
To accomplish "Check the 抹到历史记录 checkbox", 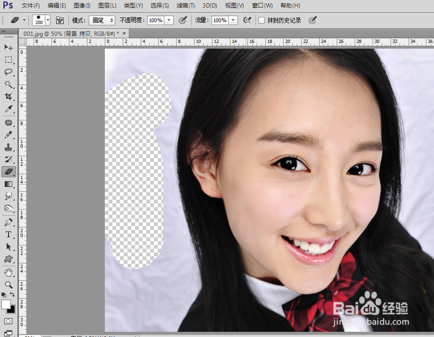I will point(262,20).
